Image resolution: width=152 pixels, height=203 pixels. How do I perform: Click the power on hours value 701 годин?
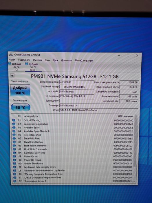click(129, 101)
